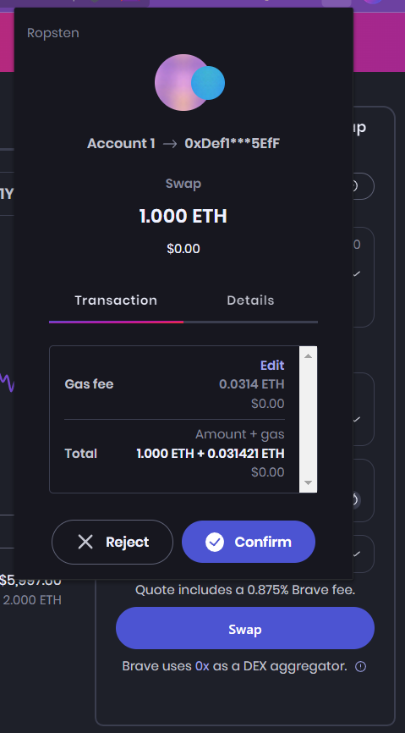Expand the first token selector chevron
The width and height of the screenshot is (405, 733).
point(357,273)
